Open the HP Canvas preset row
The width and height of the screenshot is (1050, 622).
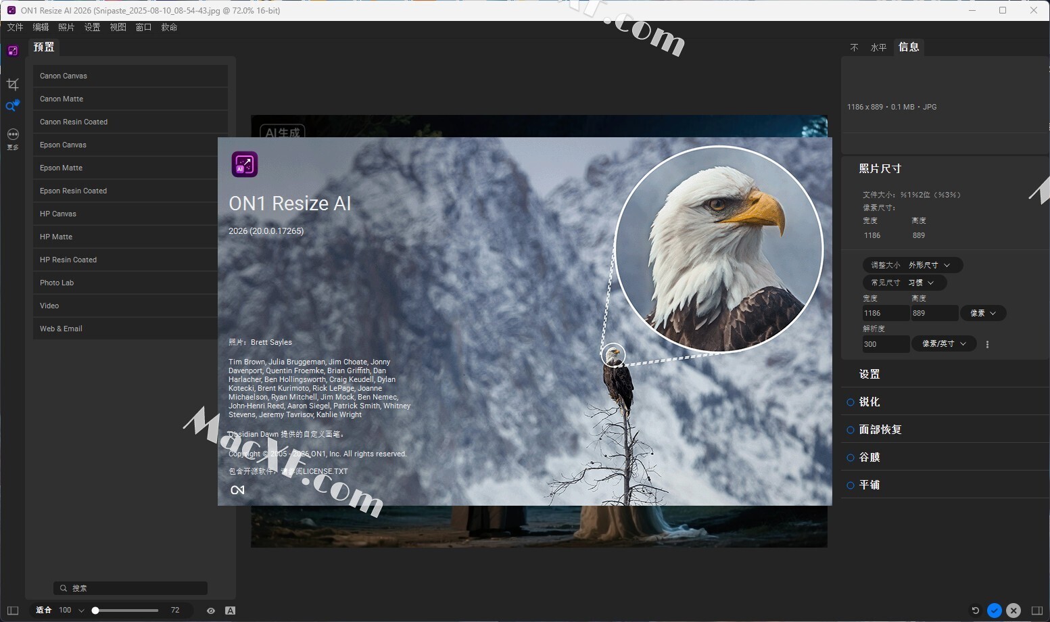(x=130, y=214)
